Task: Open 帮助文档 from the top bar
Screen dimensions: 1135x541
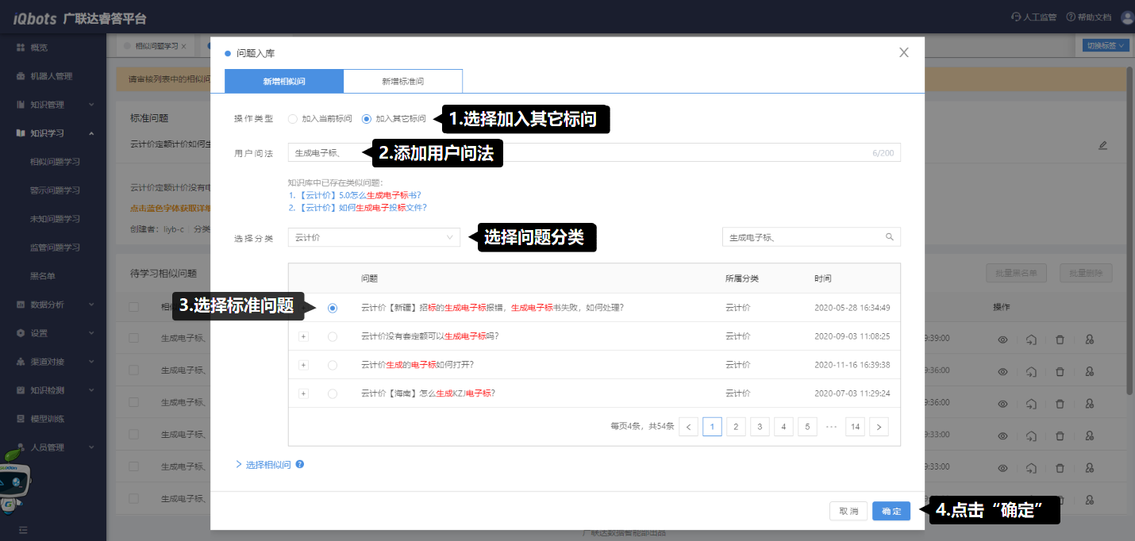Action: [1087, 17]
